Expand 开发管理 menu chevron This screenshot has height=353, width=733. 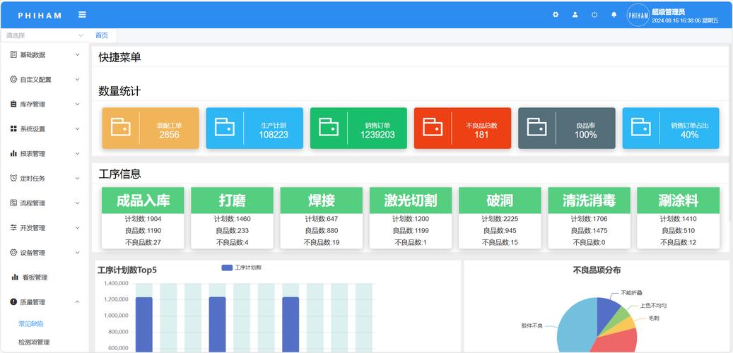[x=78, y=228]
